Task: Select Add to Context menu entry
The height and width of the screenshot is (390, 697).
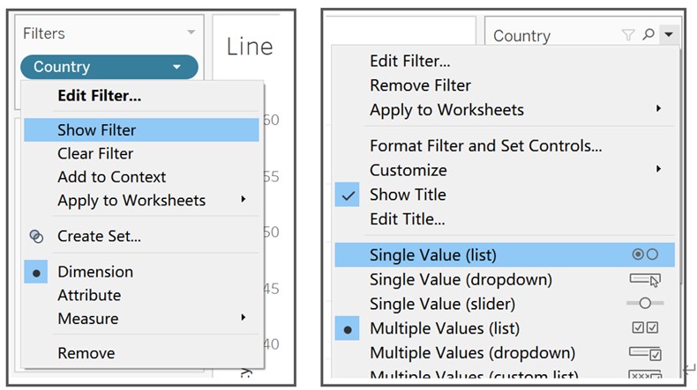Action: pos(111,177)
